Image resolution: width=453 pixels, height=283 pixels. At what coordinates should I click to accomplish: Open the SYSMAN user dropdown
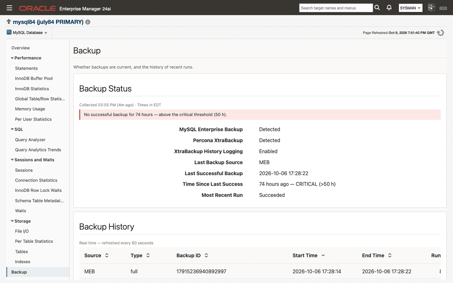tap(411, 8)
